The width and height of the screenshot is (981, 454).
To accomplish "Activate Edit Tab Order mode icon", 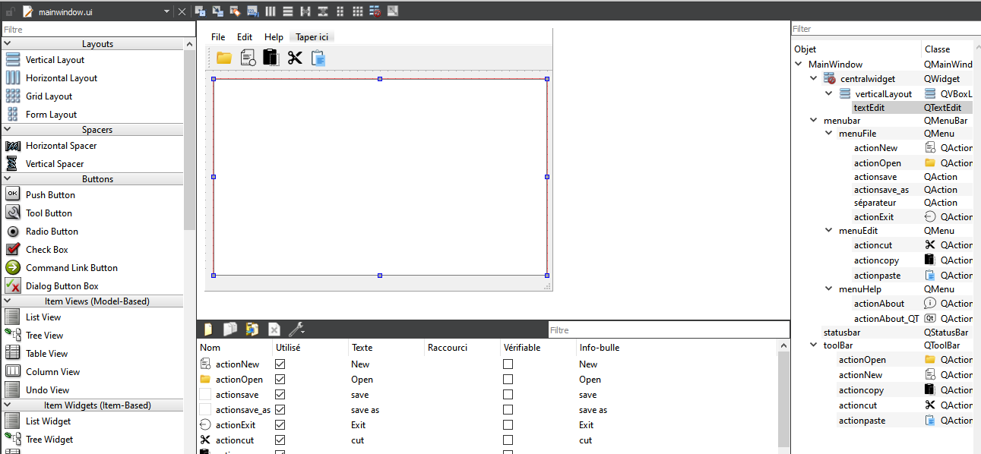I will click(x=253, y=11).
